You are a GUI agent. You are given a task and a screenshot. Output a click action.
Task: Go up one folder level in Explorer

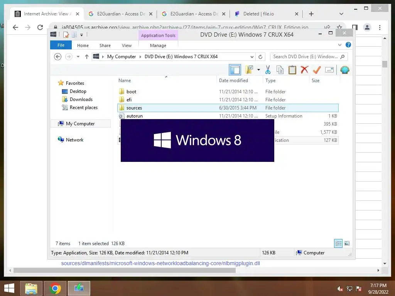click(87, 57)
